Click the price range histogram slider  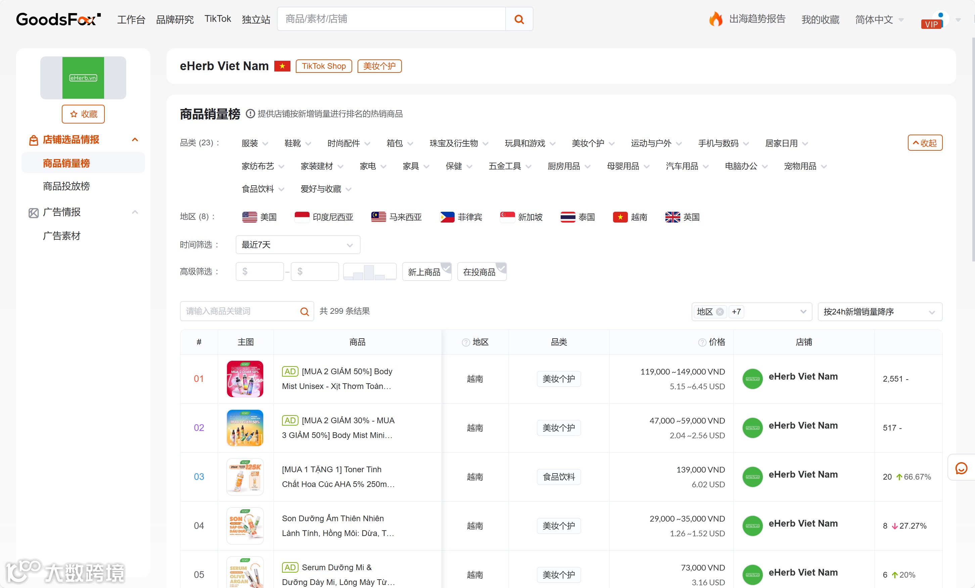[x=369, y=272]
